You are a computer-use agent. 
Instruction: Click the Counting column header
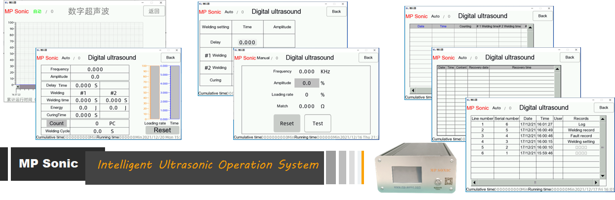click(465, 26)
